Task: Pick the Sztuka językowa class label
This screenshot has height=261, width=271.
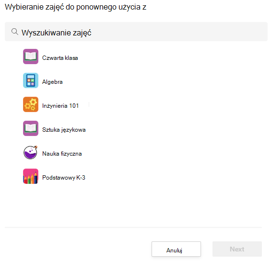Action: pyautogui.click(x=64, y=130)
